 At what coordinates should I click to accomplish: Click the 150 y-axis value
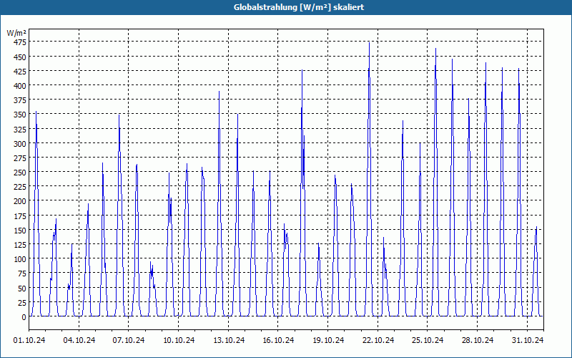click(x=20, y=230)
